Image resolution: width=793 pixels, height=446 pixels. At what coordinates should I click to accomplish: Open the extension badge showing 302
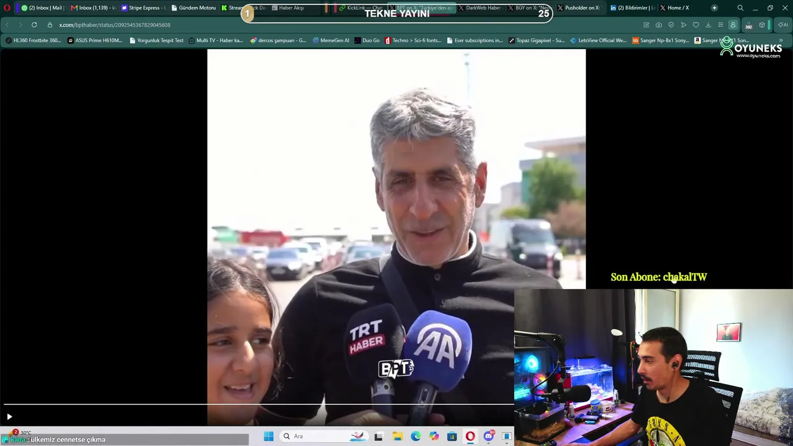point(748,25)
